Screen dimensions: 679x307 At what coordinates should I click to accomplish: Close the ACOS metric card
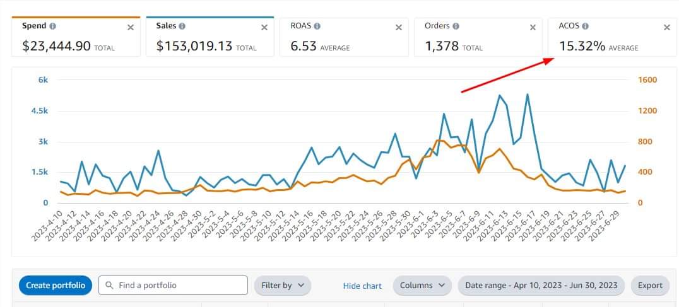pyautogui.click(x=667, y=27)
